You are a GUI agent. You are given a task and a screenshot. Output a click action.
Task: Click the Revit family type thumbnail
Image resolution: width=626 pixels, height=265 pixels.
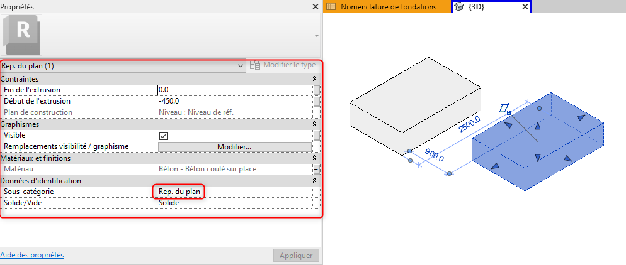[21, 35]
